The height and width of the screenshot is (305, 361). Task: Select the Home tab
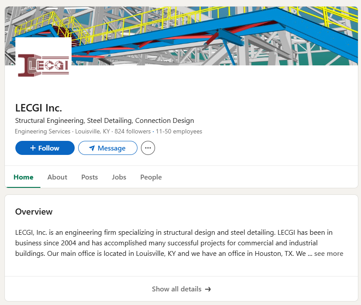23,177
